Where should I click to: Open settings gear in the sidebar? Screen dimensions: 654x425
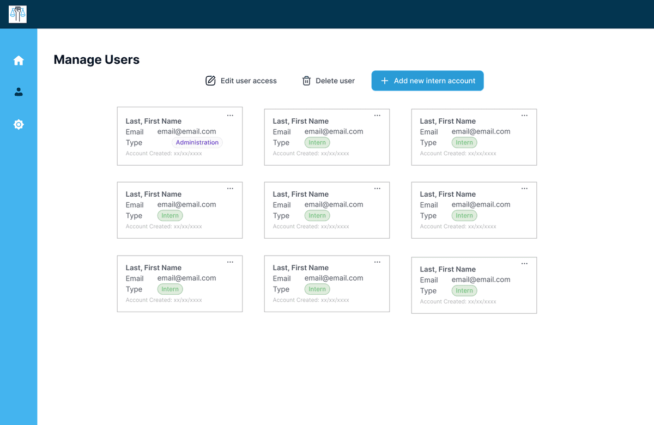click(x=19, y=125)
